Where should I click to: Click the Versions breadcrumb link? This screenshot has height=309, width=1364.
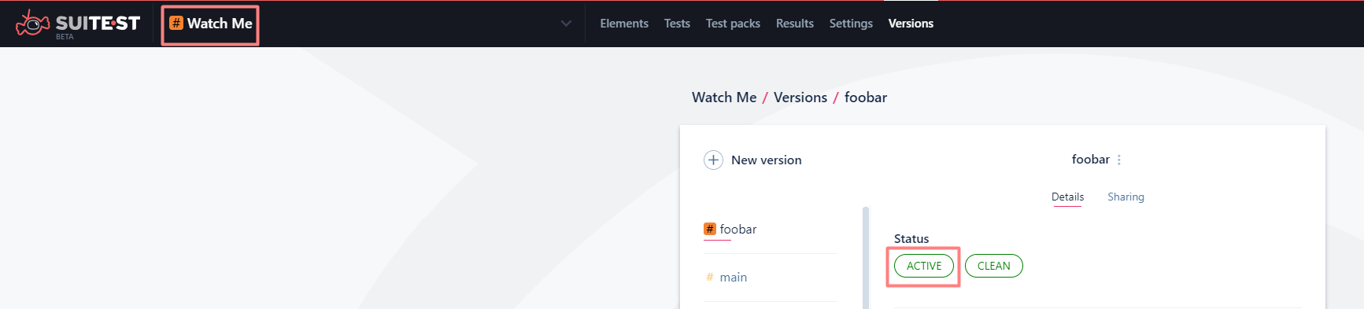[x=800, y=97]
